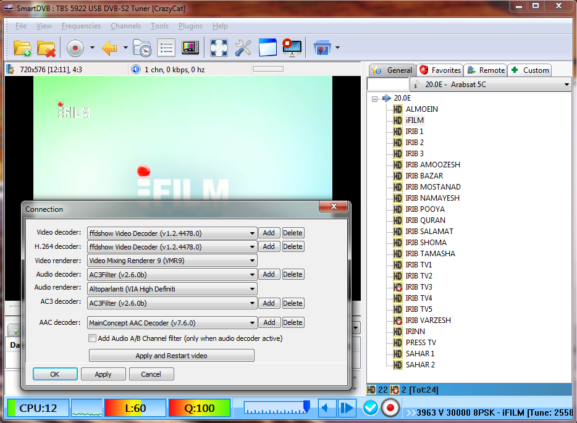Start recording with the round record toolbar button

point(75,48)
